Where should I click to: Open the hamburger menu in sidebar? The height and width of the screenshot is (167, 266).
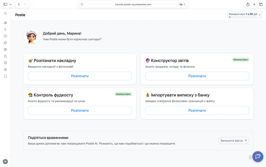coord(5,13)
